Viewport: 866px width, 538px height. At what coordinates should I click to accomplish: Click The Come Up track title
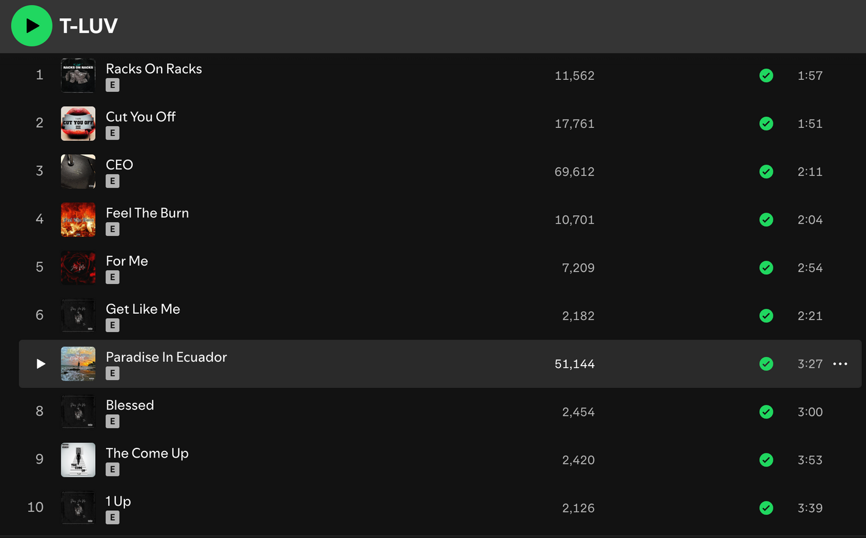(147, 453)
